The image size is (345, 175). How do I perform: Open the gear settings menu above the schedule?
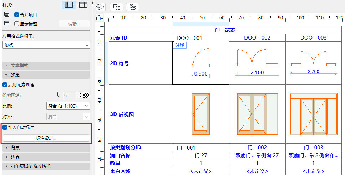coord(100,7)
